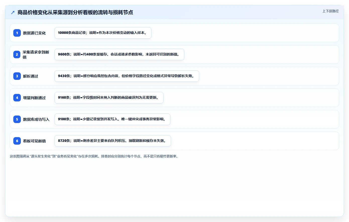Click the arrow icon beside the title
Viewport: 349px width, 222px height.
pyautogui.click(x=13, y=12)
